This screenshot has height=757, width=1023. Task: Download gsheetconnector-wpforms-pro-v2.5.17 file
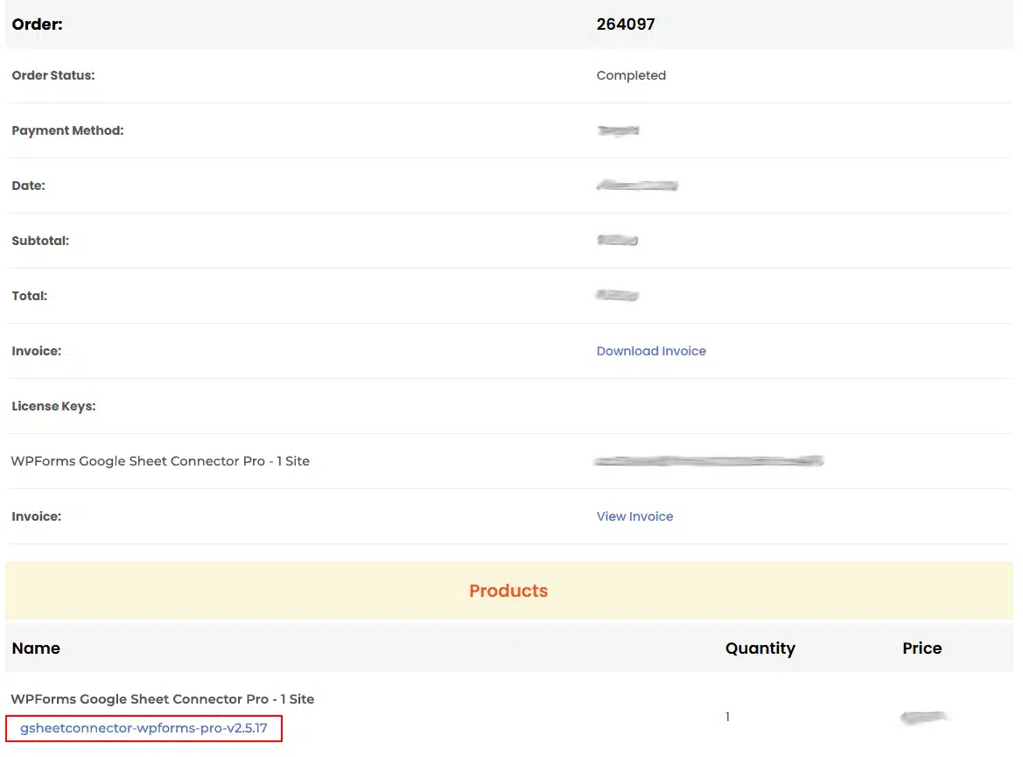point(144,727)
